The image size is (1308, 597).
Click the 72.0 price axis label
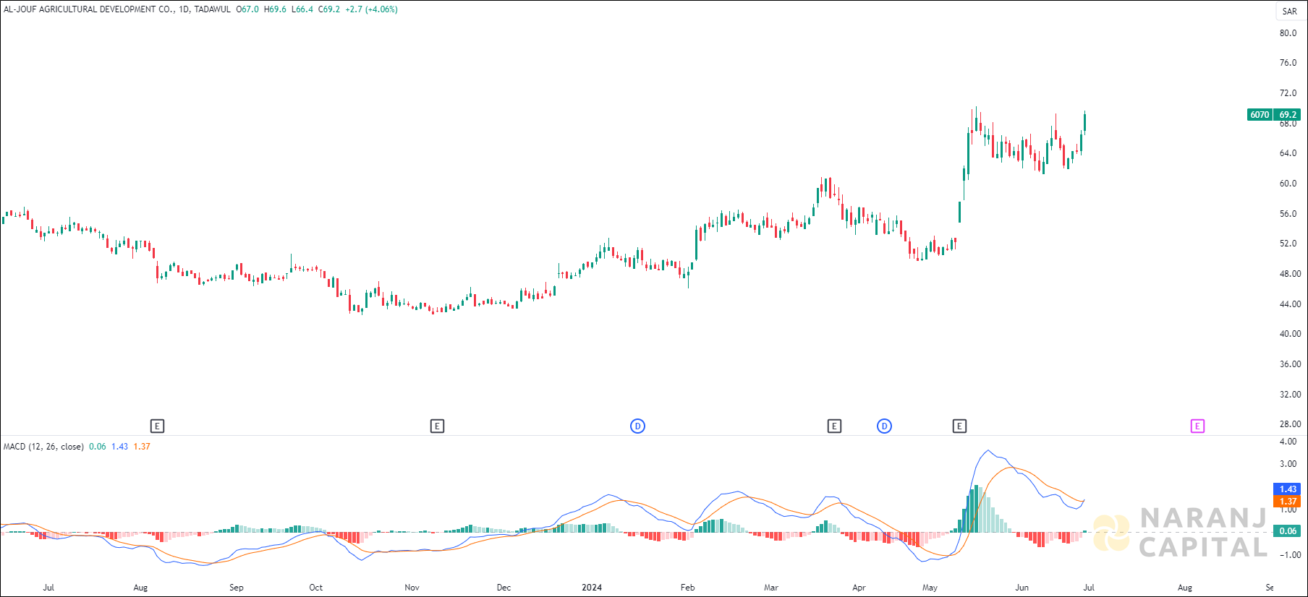coord(1288,93)
